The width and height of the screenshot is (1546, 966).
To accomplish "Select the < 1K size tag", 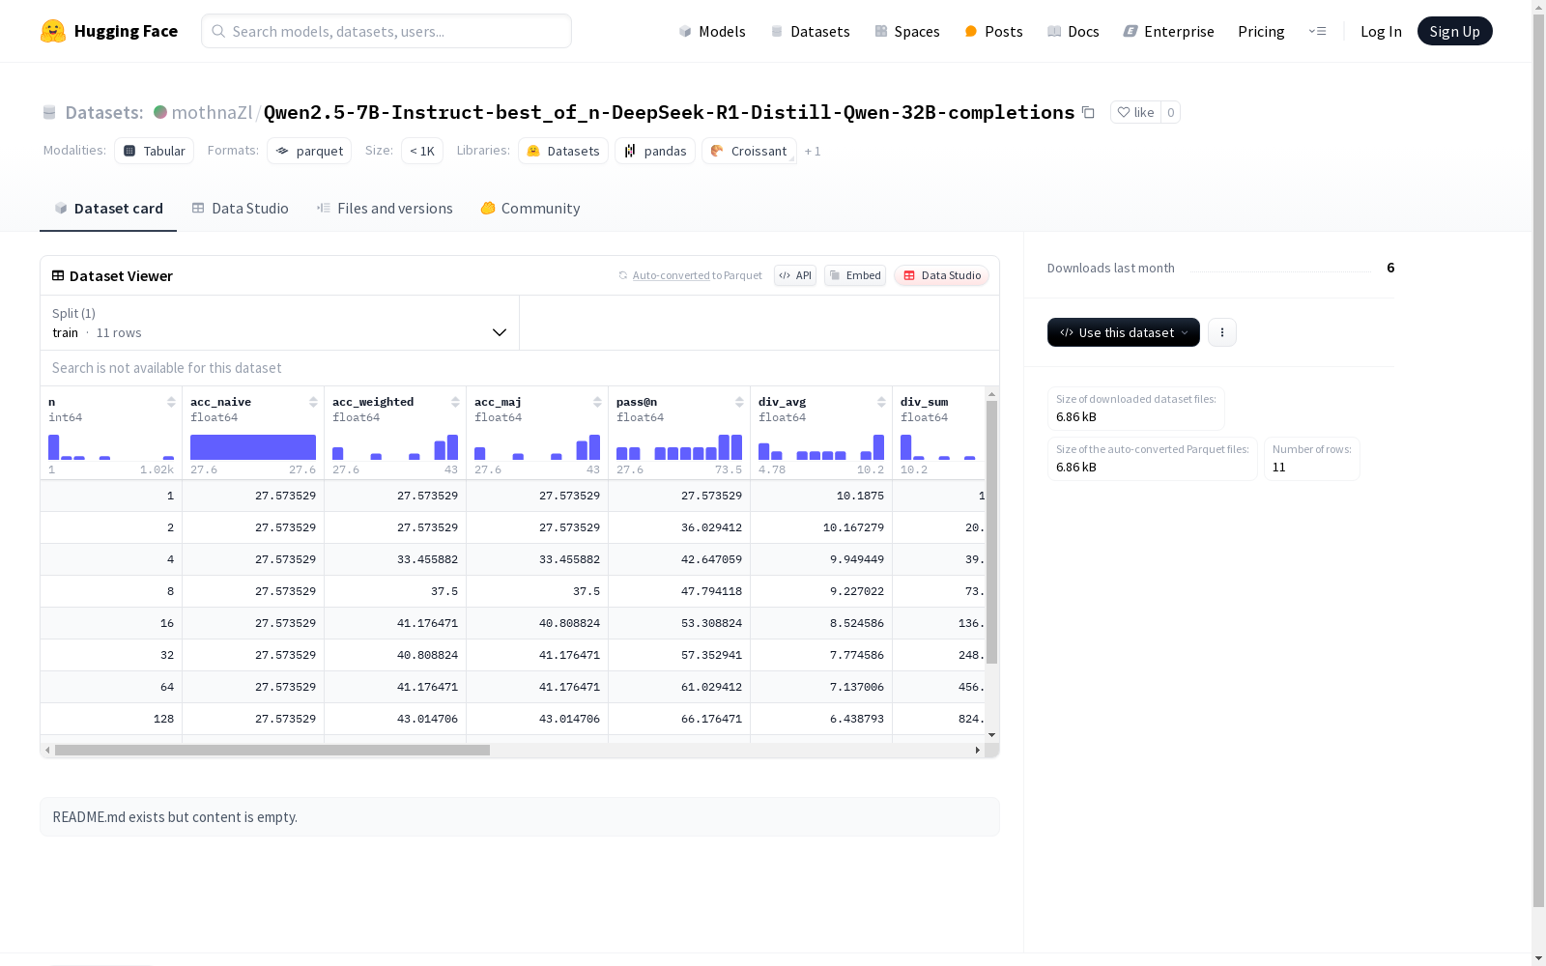I will pos(422,151).
